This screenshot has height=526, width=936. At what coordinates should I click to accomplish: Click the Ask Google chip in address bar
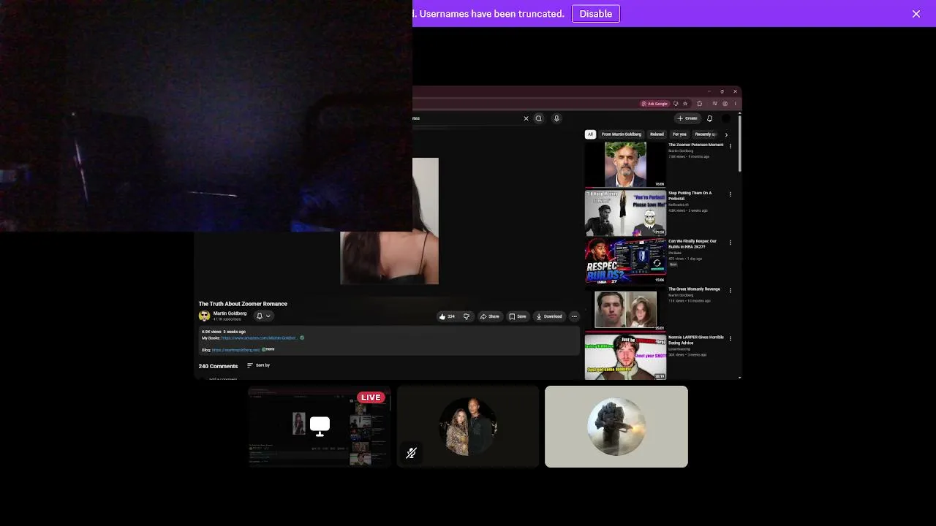(x=654, y=104)
